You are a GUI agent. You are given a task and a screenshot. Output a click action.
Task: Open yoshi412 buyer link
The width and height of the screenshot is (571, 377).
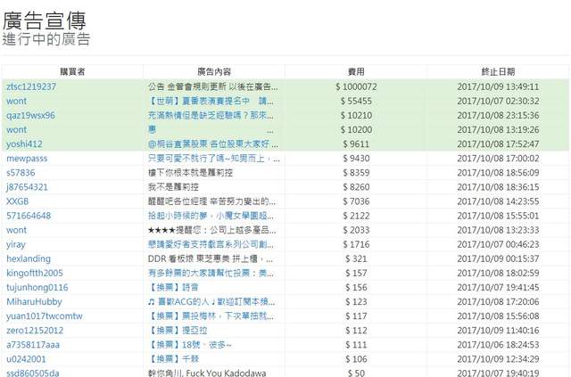(24, 144)
